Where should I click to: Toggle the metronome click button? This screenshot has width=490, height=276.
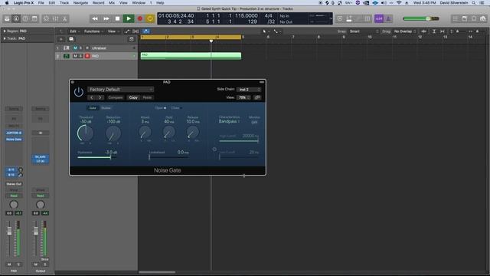pyautogui.click(x=388, y=18)
